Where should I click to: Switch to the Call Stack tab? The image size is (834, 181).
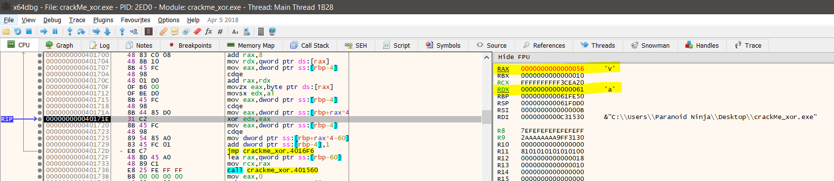[x=310, y=45]
